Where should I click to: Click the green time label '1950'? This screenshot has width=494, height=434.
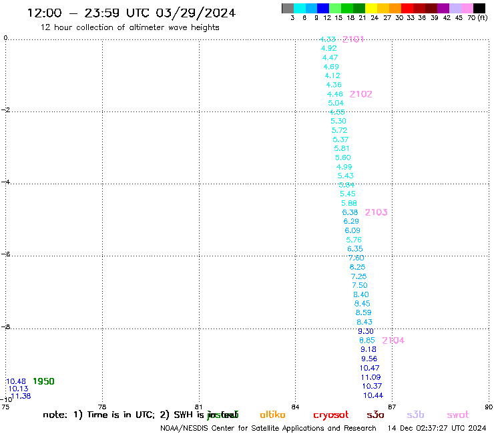pos(44,381)
